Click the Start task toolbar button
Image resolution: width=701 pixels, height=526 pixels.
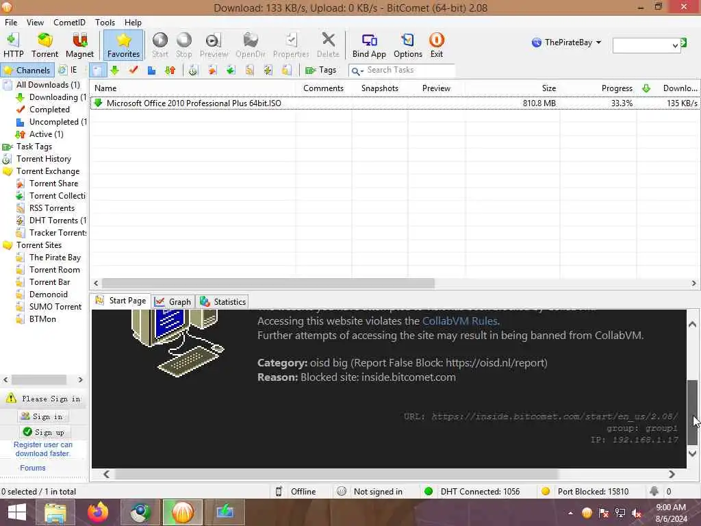(x=160, y=46)
